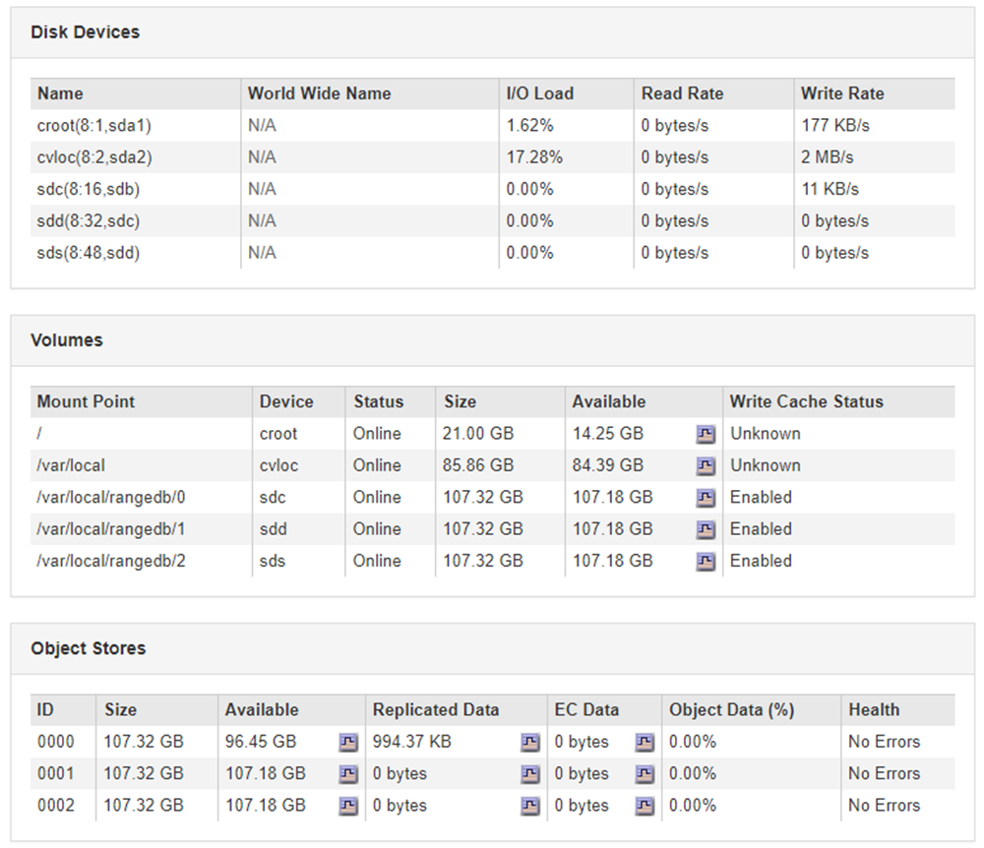Click the I/O Load column header

click(539, 93)
